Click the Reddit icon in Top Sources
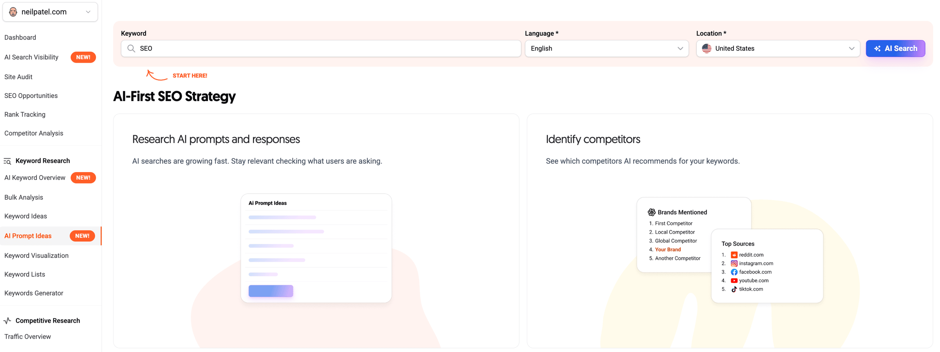 (x=734, y=255)
